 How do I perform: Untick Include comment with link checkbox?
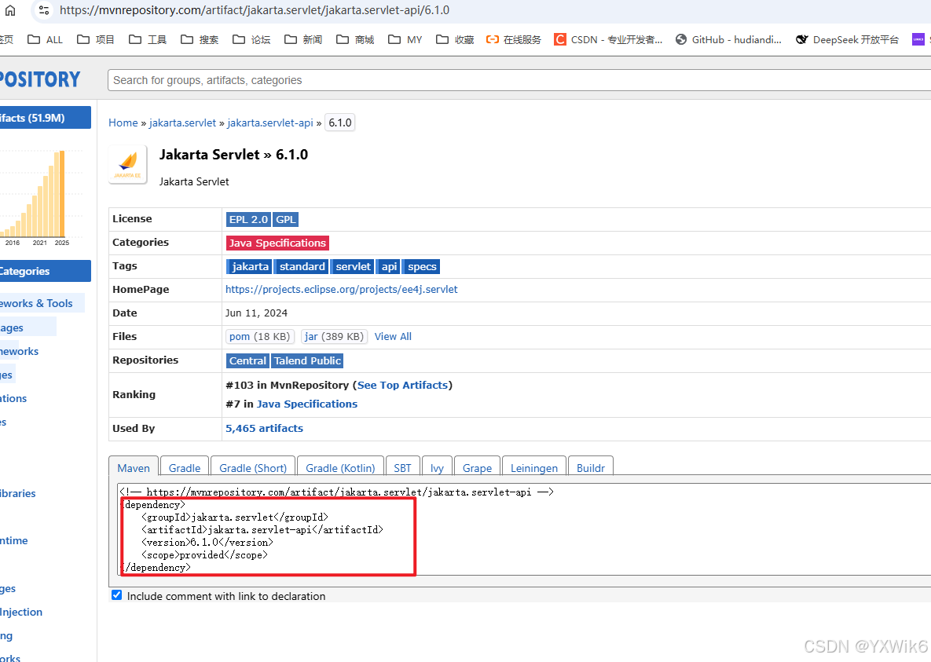coord(117,595)
